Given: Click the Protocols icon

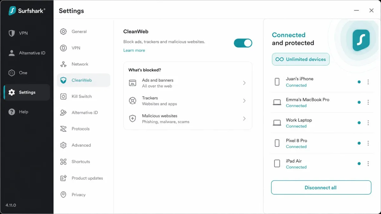Looking at the screenshot, I should click(63, 129).
